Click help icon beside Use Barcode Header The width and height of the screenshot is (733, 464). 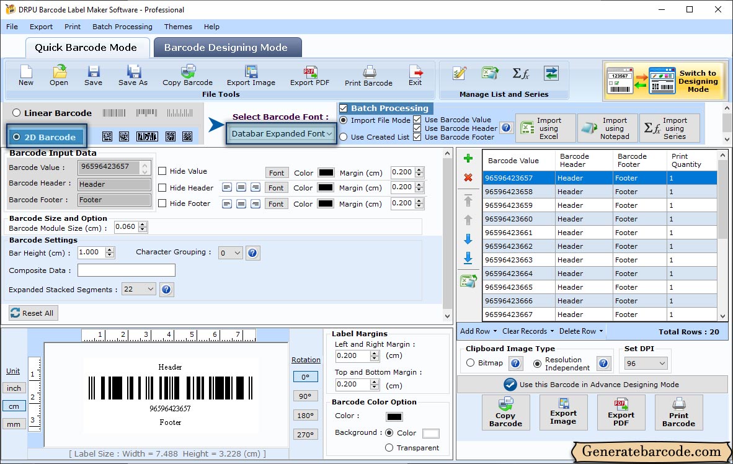point(506,128)
